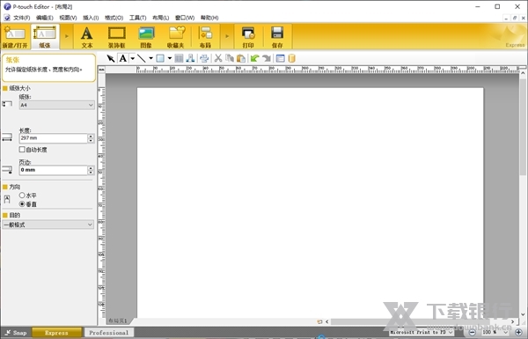Switch to Express mode
The image size is (528, 339).
pyautogui.click(x=56, y=333)
